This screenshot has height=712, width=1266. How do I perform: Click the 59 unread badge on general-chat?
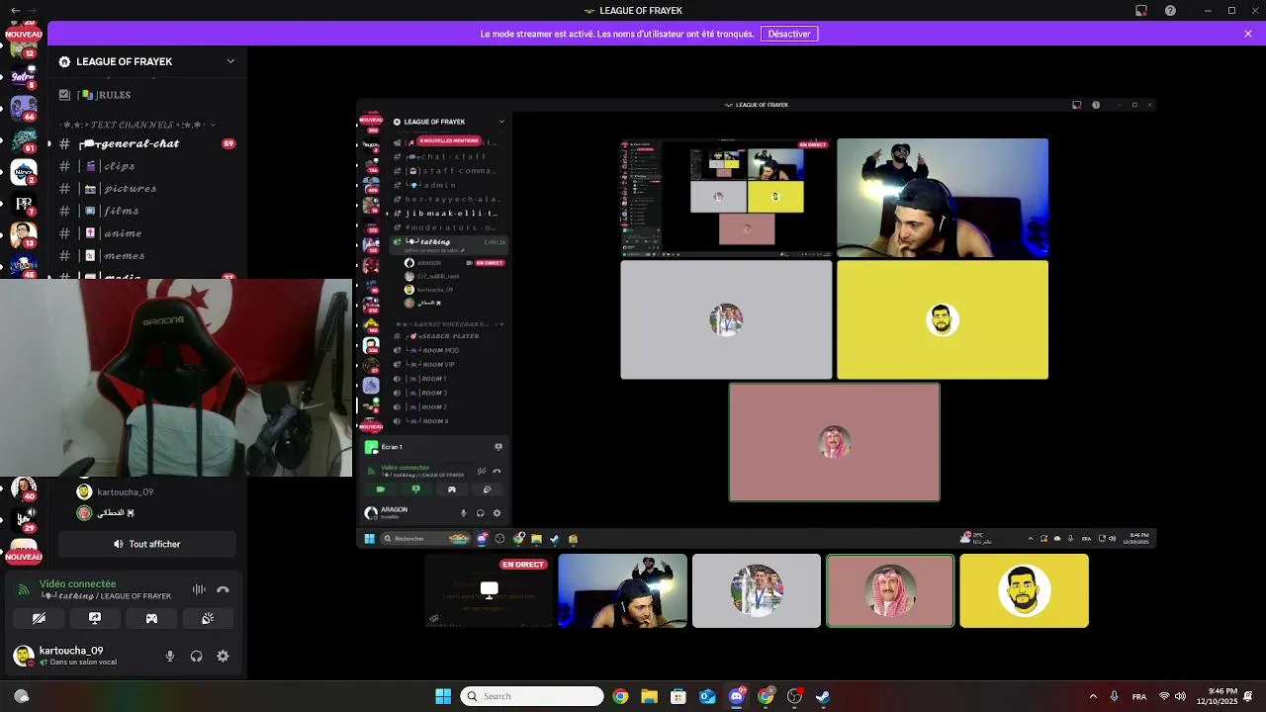228,143
